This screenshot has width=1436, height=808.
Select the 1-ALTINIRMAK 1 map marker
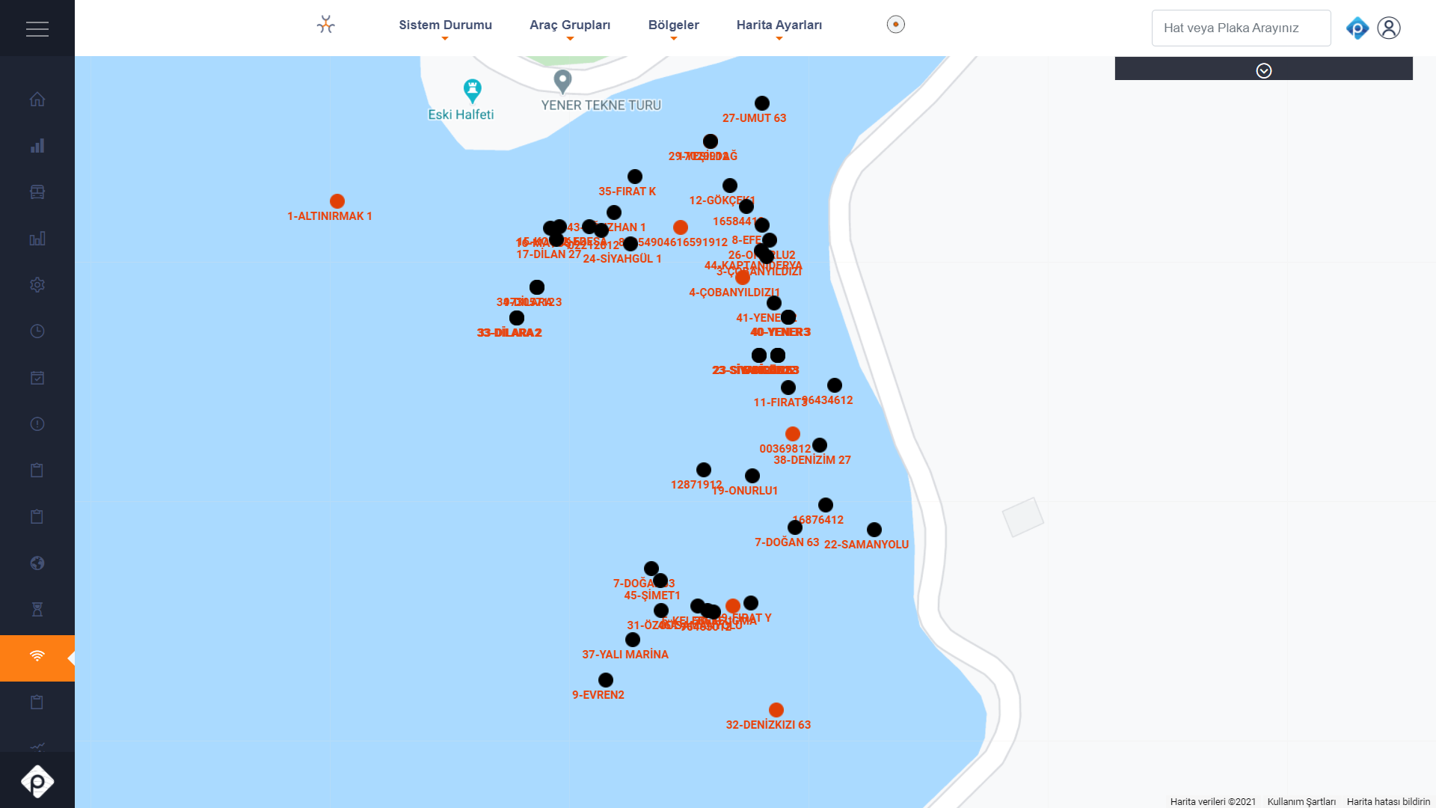click(337, 201)
